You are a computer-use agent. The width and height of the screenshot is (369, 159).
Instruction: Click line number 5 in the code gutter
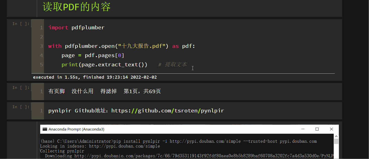click(41, 64)
